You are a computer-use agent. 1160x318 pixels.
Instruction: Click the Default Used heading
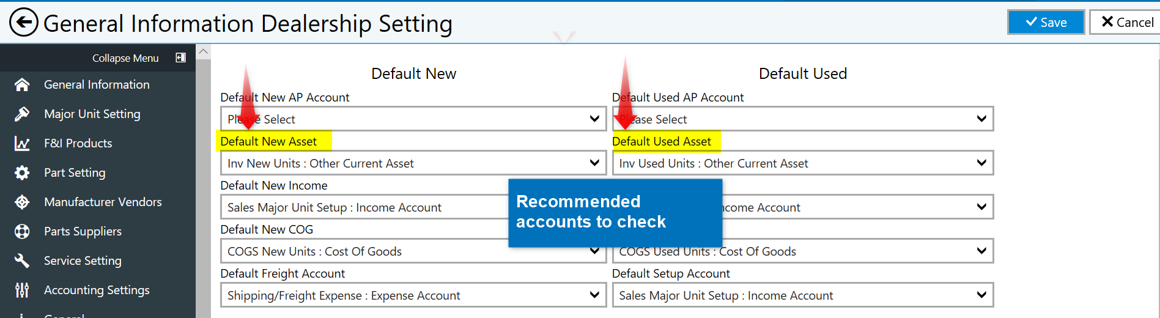(803, 73)
